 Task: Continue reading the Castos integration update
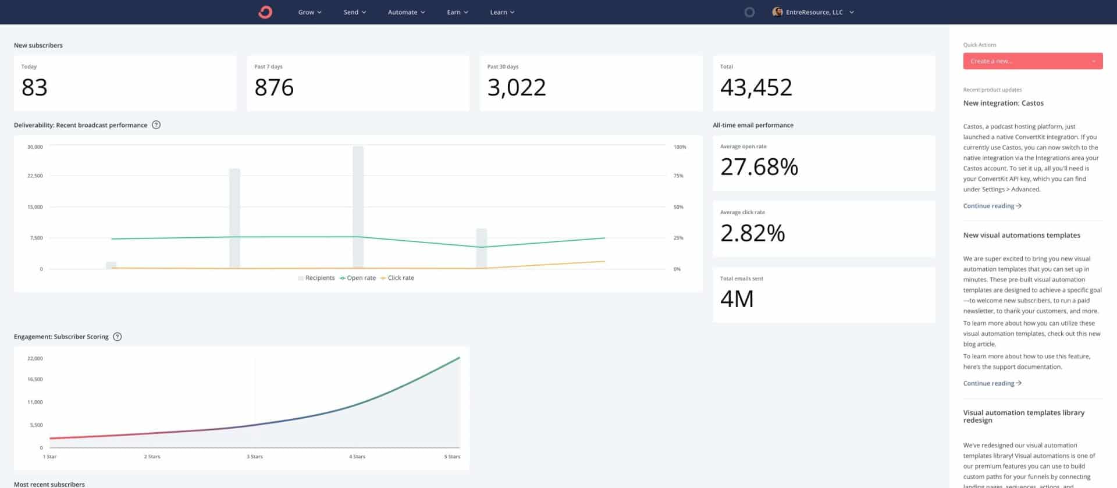pyautogui.click(x=992, y=206)
